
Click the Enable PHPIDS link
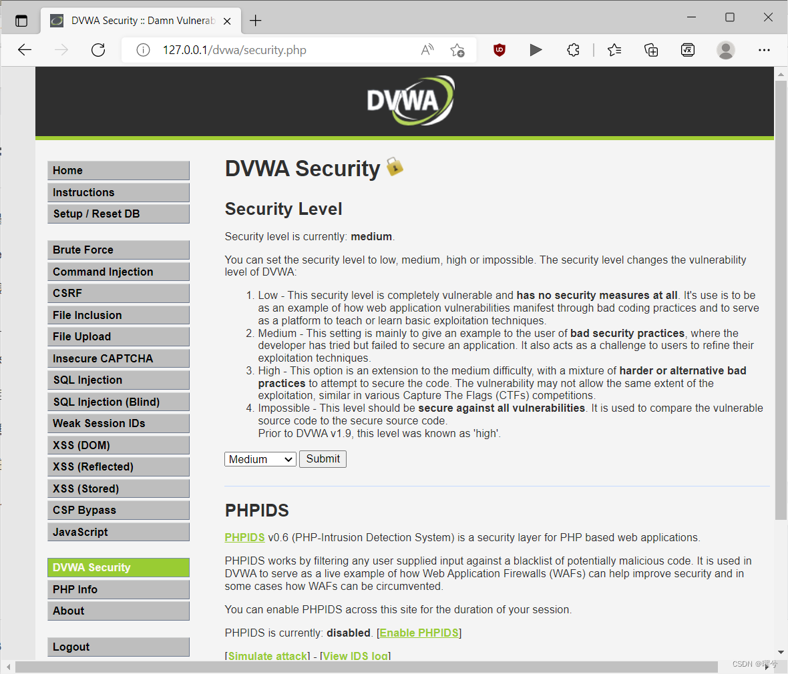click(419, 633)
